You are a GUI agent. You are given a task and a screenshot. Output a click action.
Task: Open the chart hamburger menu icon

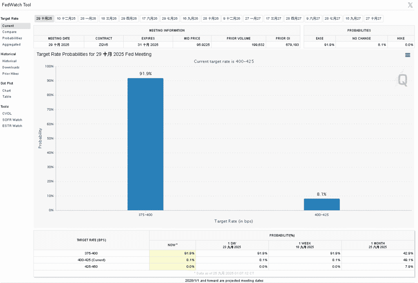(408, 55)
